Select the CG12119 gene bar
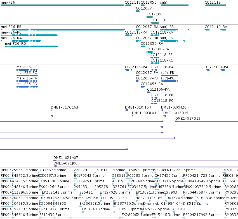Screen dimensions: 238x219 215,6
